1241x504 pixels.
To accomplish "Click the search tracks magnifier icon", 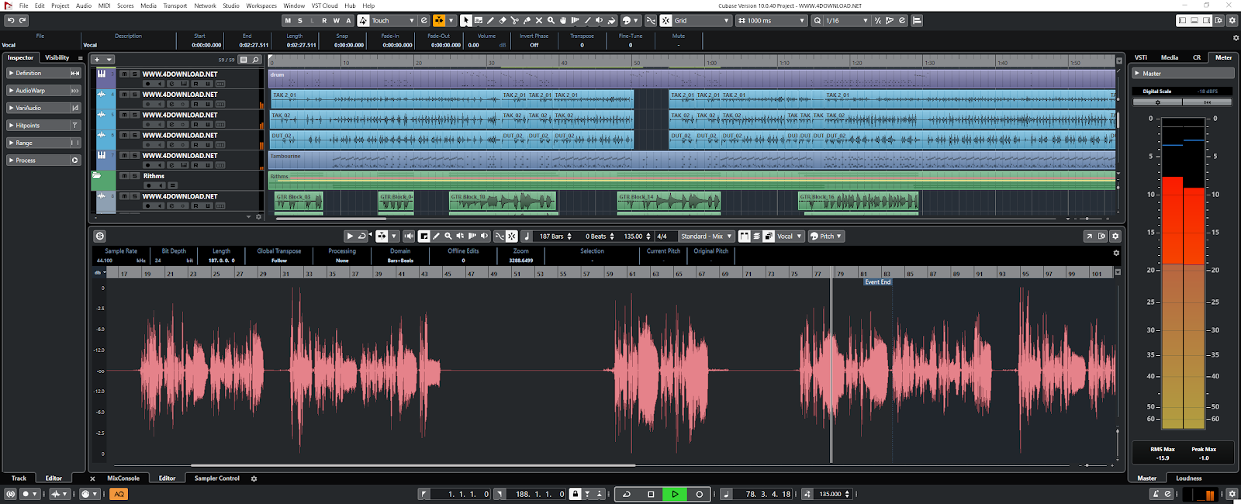I will click(256, 60).
